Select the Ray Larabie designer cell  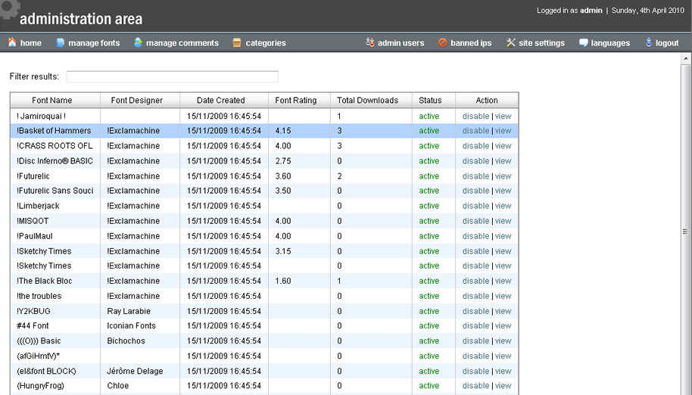point(140,311)
